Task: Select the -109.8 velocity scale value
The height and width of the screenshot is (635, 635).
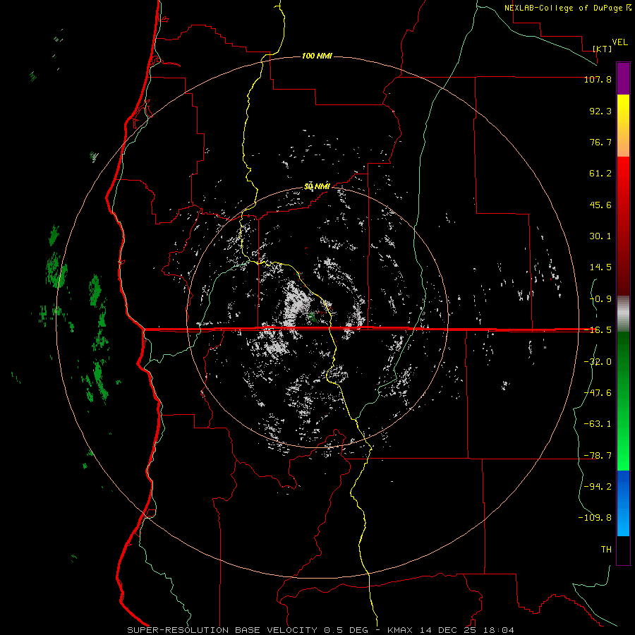Action: [595, 518]
